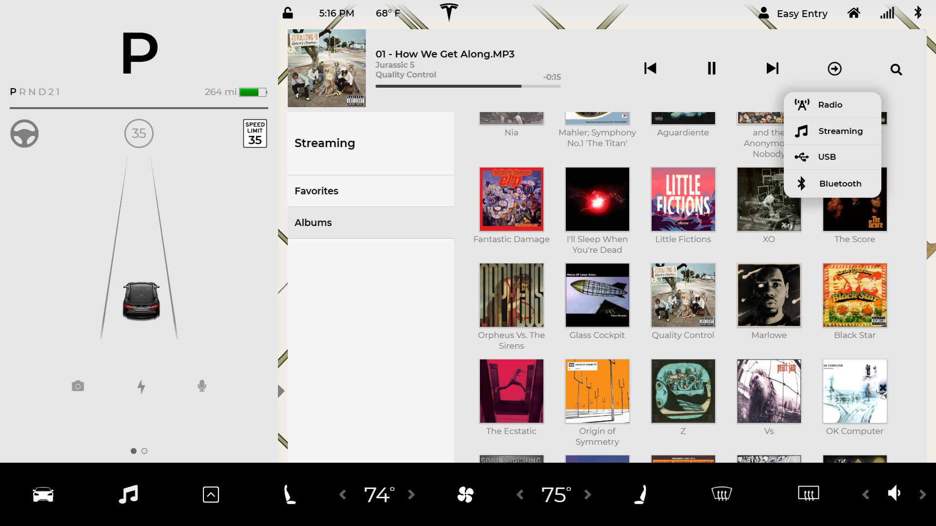Open the dashcam camera icon
This screenshot has width=936, height=526.
pos(78,386)
